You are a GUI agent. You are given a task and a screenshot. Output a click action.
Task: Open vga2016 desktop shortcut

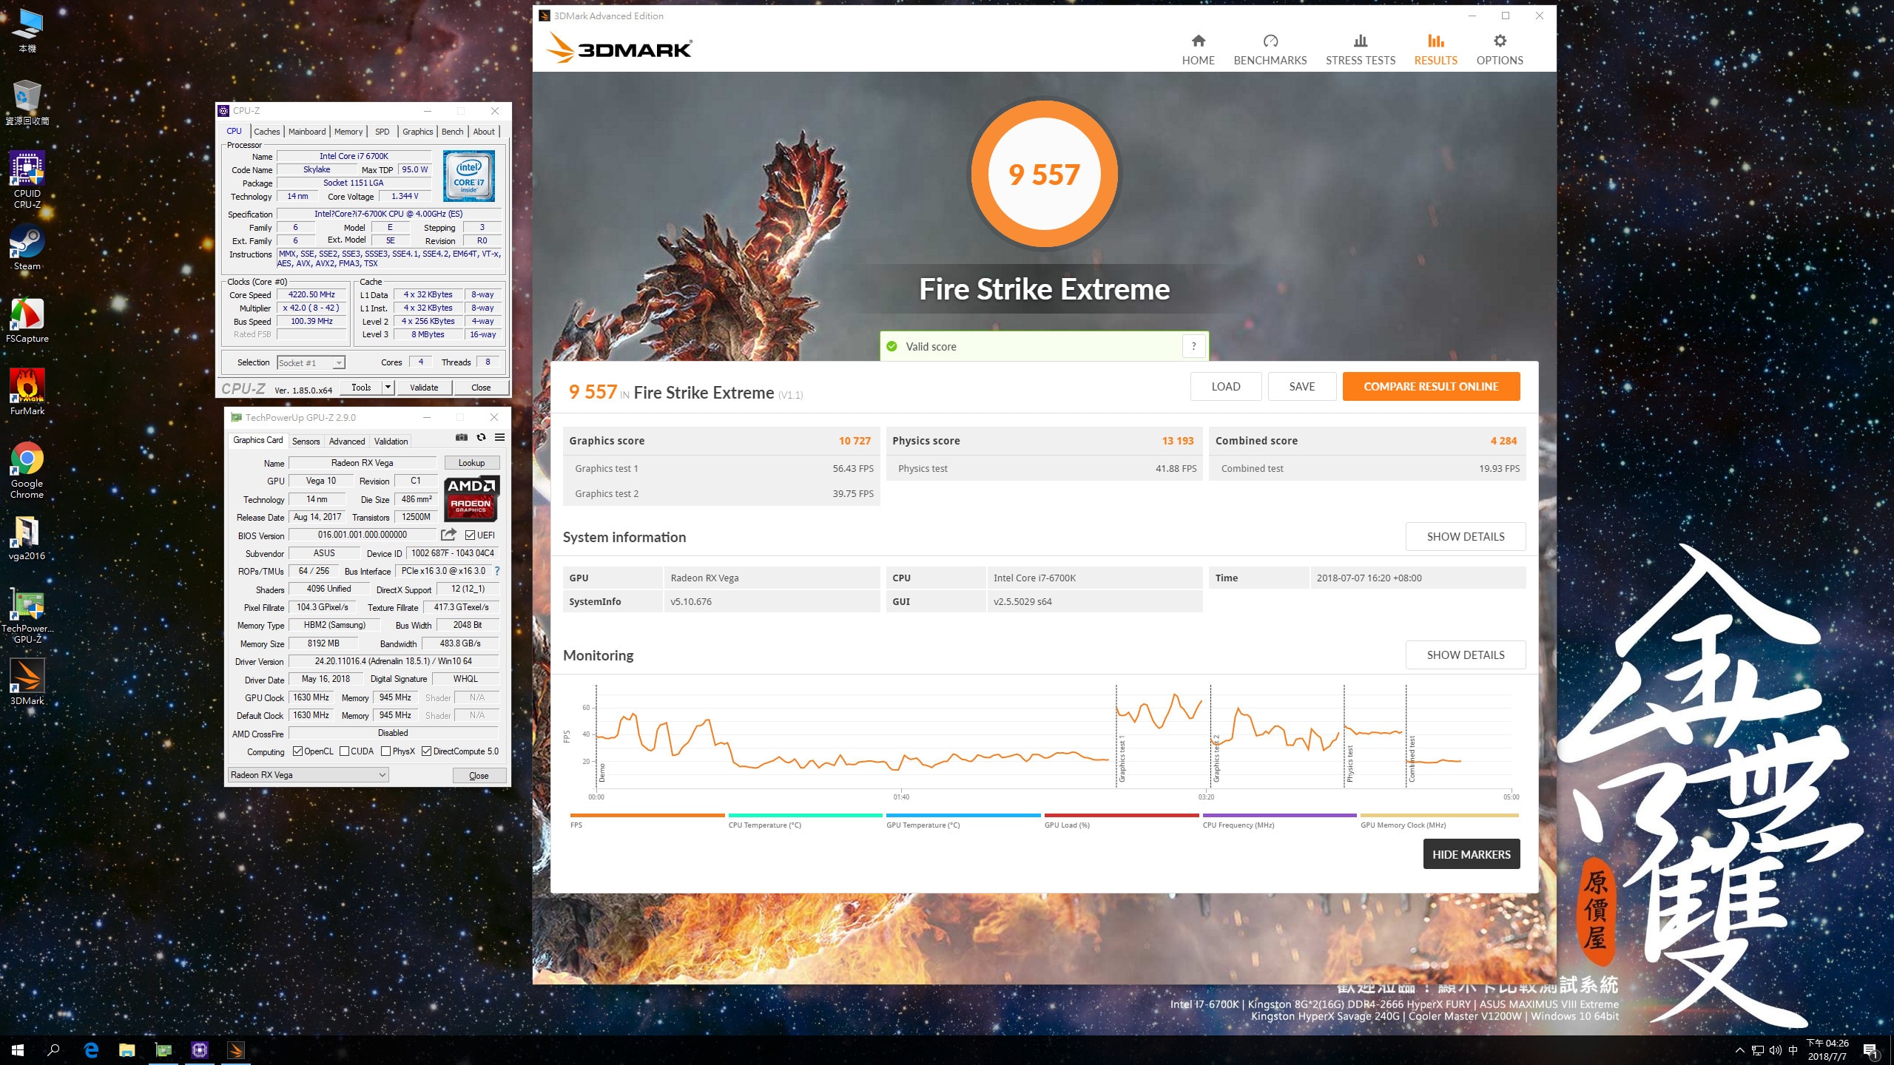[x=27, y=538]
